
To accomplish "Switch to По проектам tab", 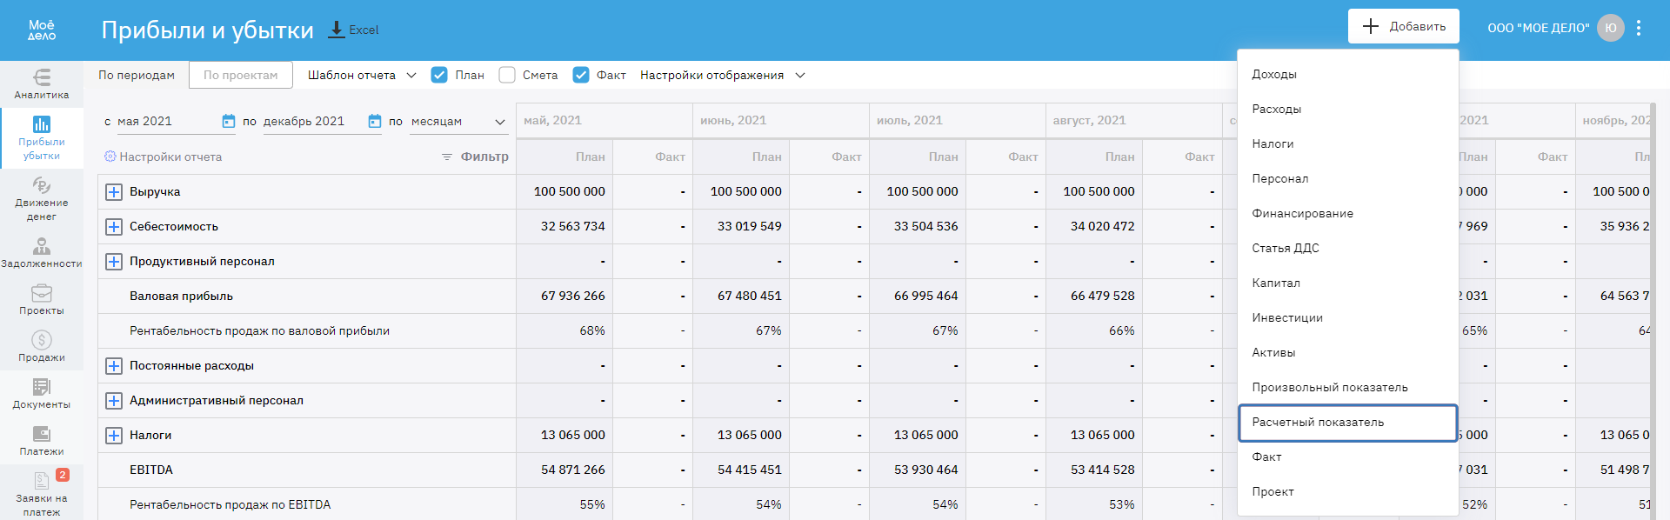I will click(x=241, y=75).
